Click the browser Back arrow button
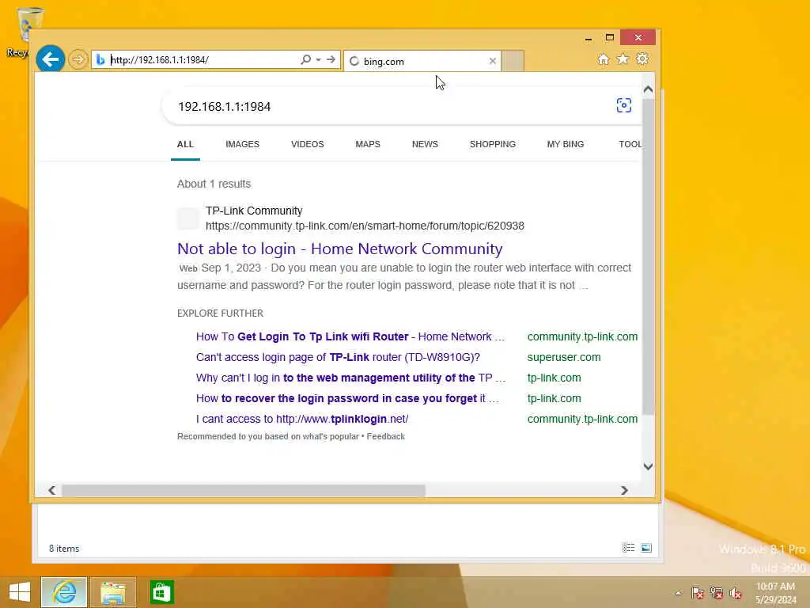810x608 pixels. pos(51,59)
